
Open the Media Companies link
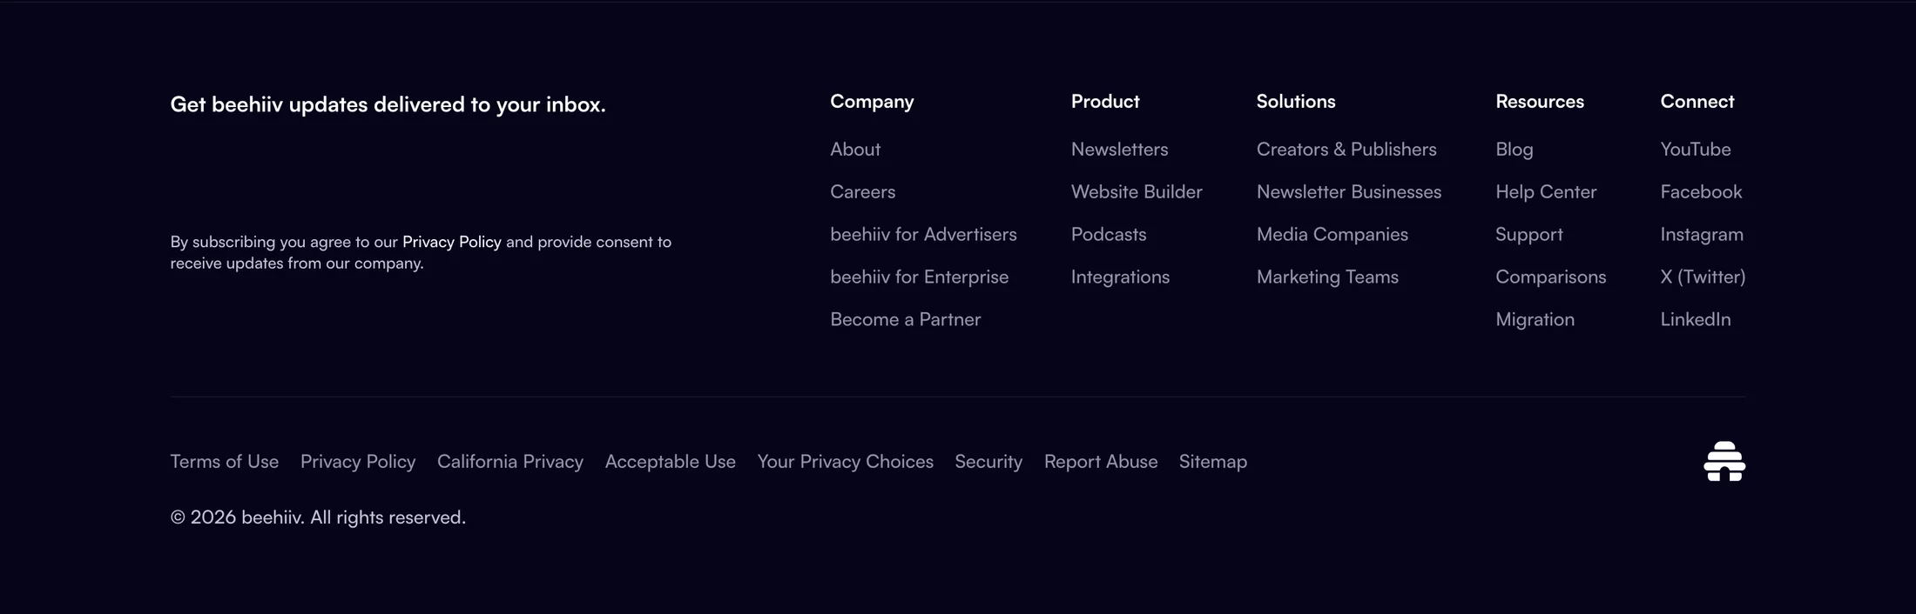coord(1332,235)
